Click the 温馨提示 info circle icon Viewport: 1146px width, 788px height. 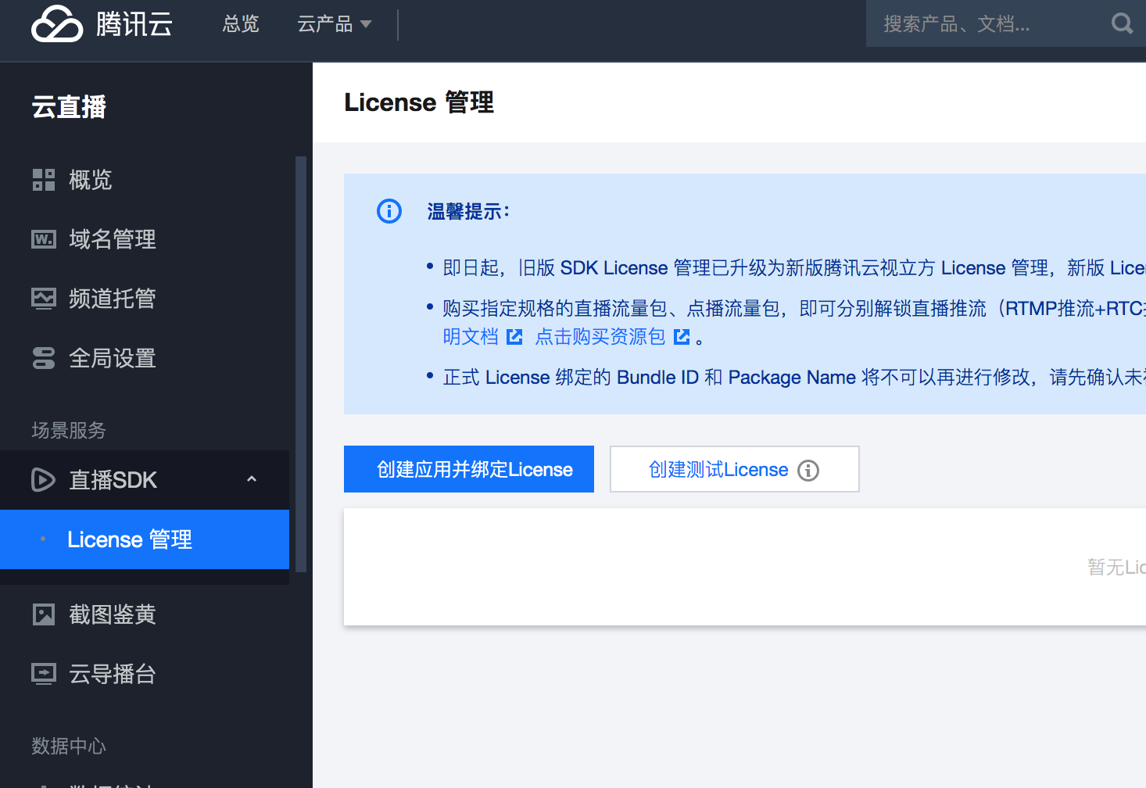tap(389, 211)
